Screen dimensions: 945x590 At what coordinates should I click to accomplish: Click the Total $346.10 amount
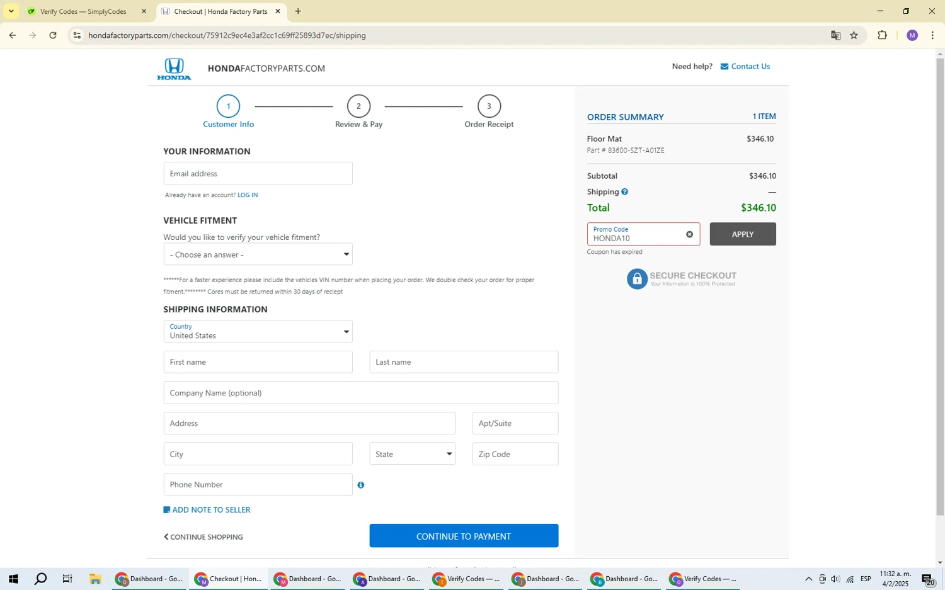click(759, 208)
